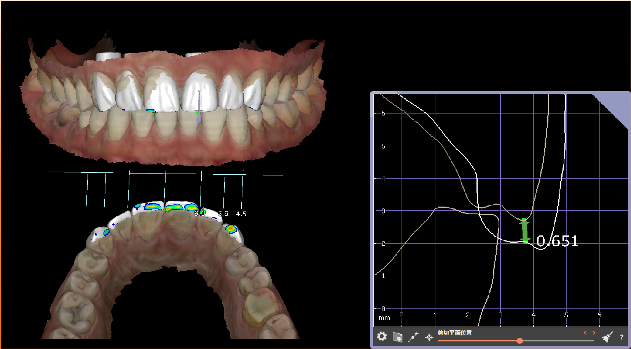Click the clipping plane selection icon
Viewport: 631px width, 349px height.
click(x=397, y=337)
